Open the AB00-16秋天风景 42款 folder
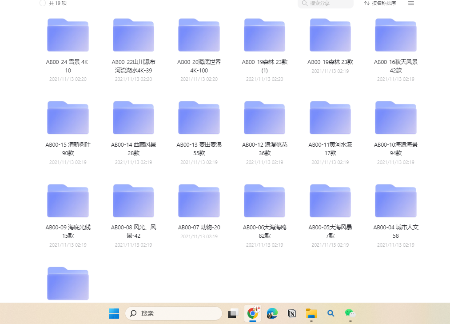450x324 pixels. click(396, 36)
